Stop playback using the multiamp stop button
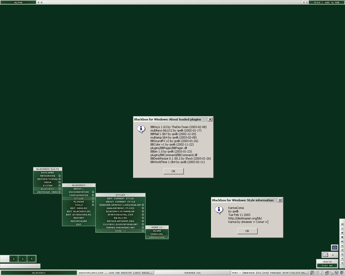The height and width of the screenshot is (276, 345). (x=342, y=237)
